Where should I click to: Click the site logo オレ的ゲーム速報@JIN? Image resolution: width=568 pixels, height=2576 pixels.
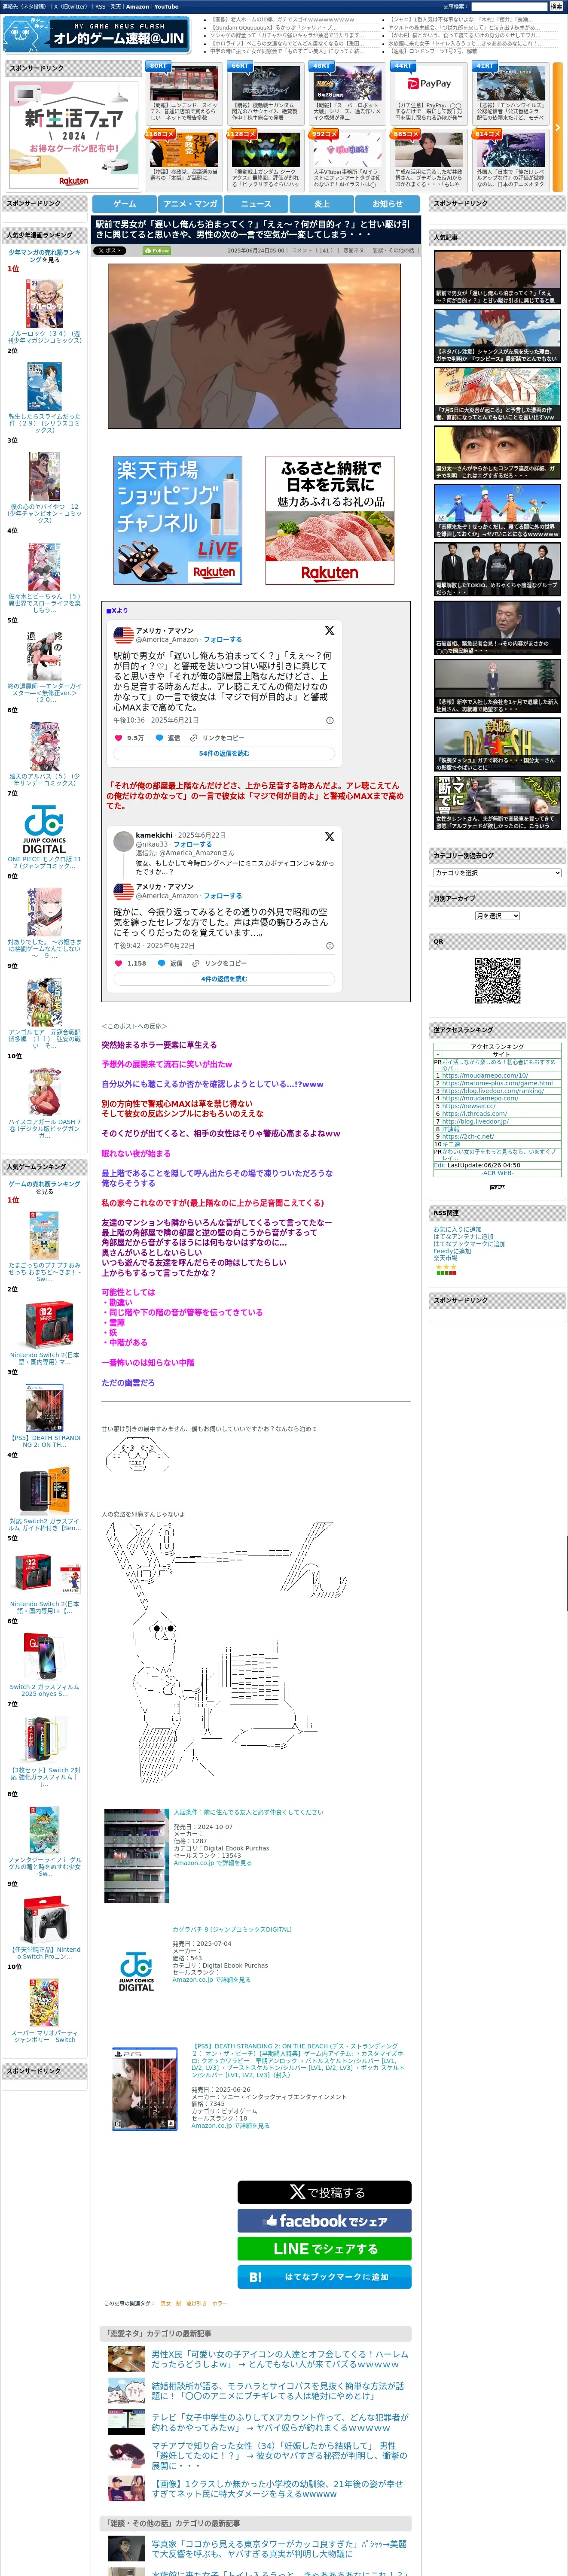click(x=97, y=35)
